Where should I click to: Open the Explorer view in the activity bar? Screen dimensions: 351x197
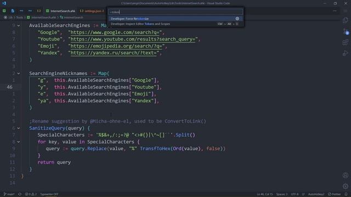(346, 20)
